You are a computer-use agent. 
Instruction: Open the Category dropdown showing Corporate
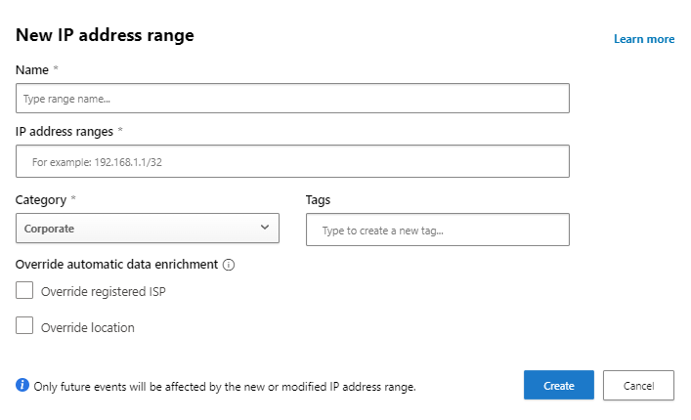(147, 229)
